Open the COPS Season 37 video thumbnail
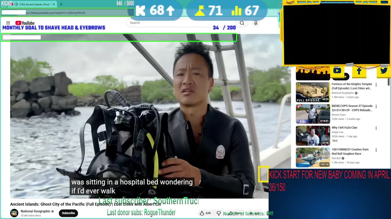Screen dimensions: 391x219 tap(313, 114)
